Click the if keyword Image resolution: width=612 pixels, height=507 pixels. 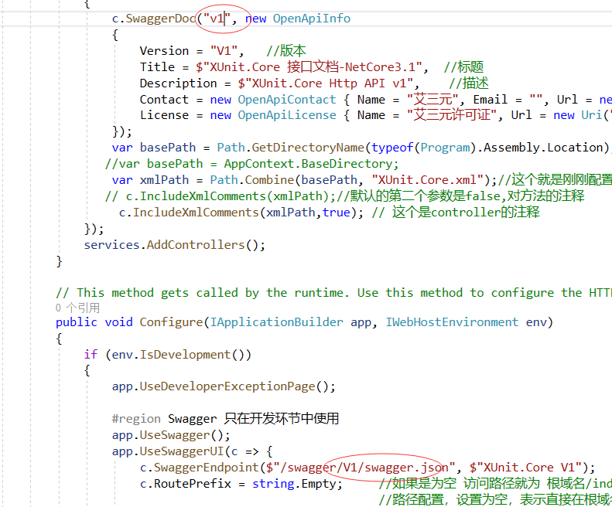click(x=91, y=355)
